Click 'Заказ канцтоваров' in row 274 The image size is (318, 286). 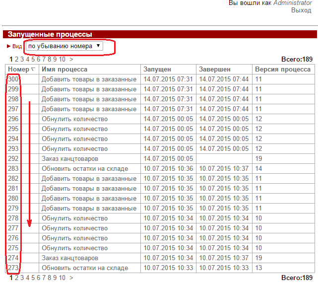click(70, 258)
